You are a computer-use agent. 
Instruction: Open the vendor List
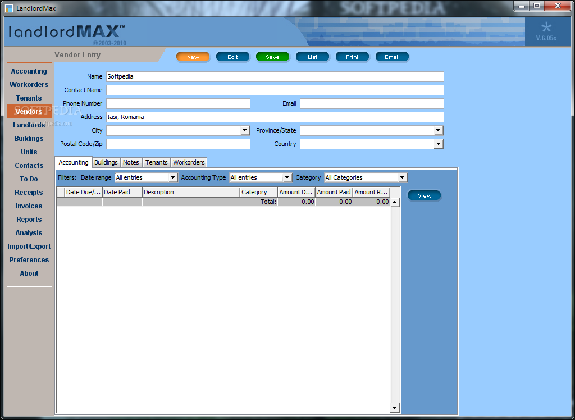coord(312,57)
